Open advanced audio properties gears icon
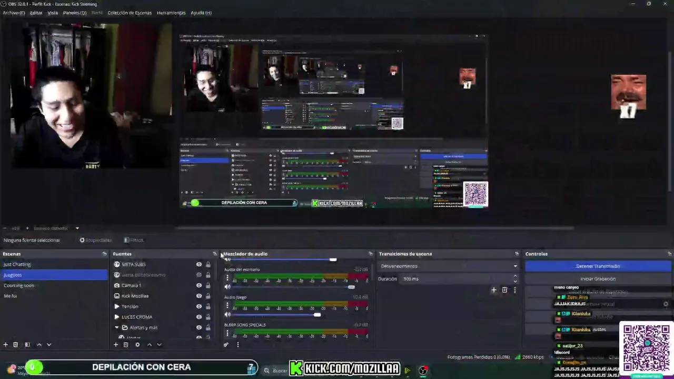This screenshot has width=674, height=379. point(226,345)
